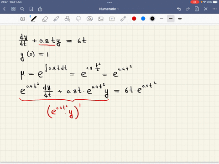Select the Image insert tool
This screenshot has height=164, width=219.
coord(101,19)
